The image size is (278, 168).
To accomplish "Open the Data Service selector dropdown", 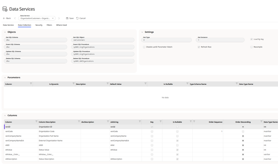I will pyautogui.click(x=37, y=18).
